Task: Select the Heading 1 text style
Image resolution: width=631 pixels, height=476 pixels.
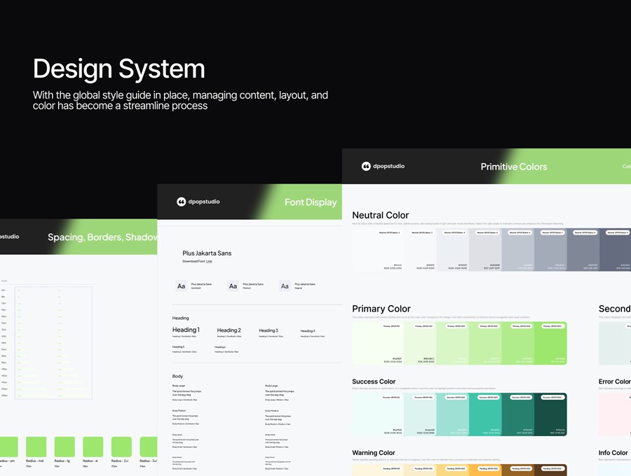Action: pos(186,330)
